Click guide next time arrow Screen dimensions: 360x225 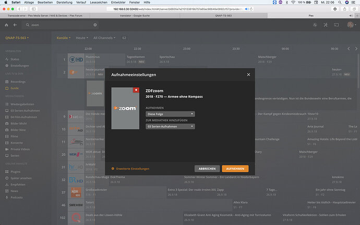coord(356,49)
